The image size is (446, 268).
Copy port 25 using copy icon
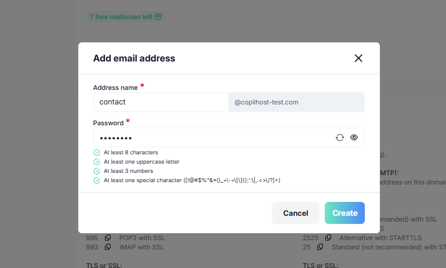pos(320,247)
